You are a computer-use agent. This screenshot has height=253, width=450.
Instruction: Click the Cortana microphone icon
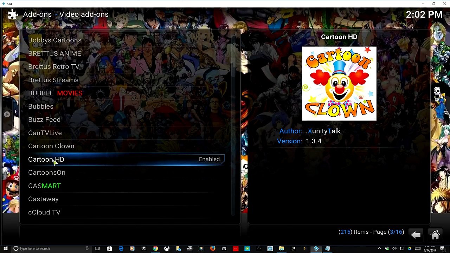pos(87,248)
